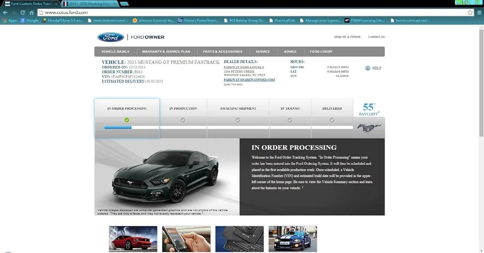Reload the current page

23,12
